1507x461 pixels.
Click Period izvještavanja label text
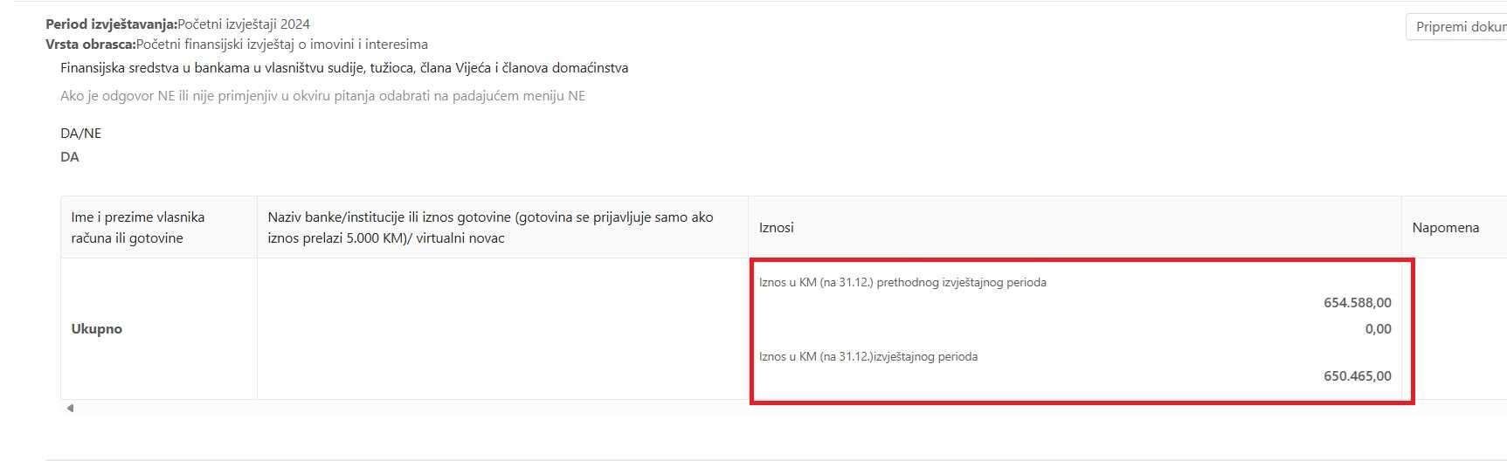click(x=111, y=24)
